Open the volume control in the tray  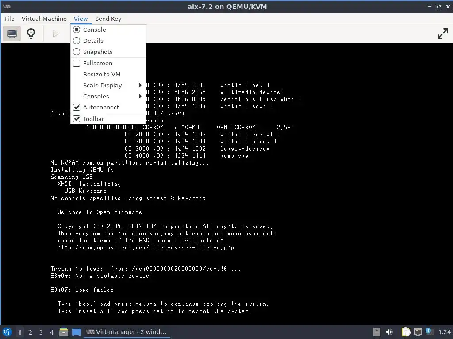[389, 332]
